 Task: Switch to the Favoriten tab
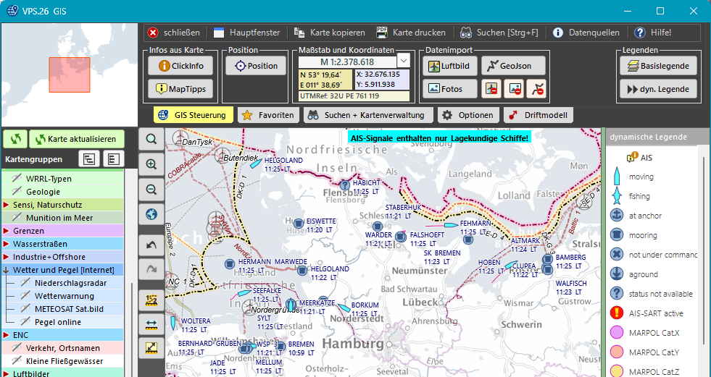click(x=268, y=115)
